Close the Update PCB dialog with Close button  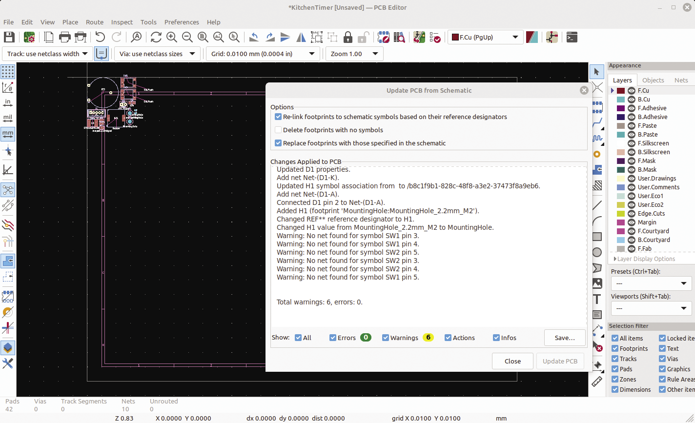coord(512,362)
